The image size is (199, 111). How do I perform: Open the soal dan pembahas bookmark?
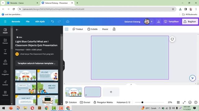tap(12, 14)
